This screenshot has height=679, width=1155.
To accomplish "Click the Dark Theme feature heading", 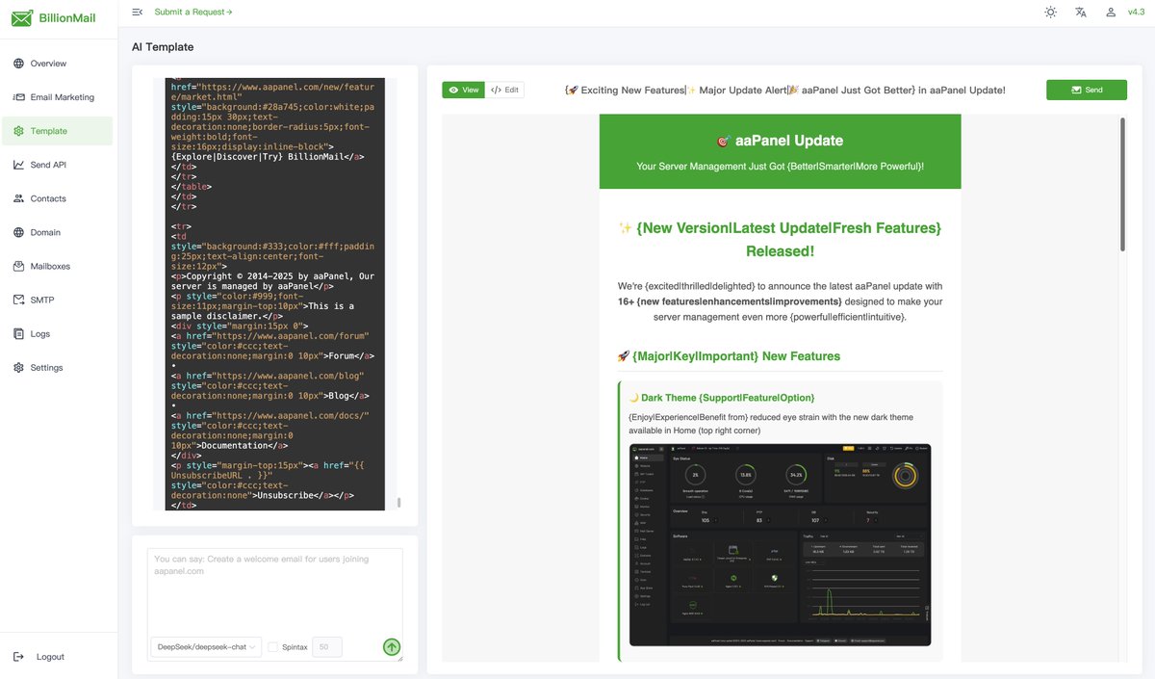I will [x=721, y=398].
